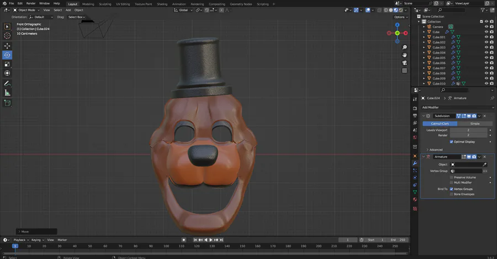497x259 pixels.
Task: Jump to the timeline end frame button
Action: [221, 240]
